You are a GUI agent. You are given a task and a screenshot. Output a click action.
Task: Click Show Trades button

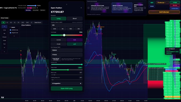[5, 18]
